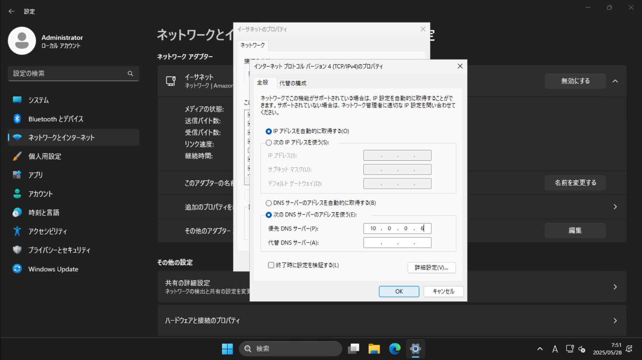
Task: Open アカウント settings category
Action: [x=73, y=194]
